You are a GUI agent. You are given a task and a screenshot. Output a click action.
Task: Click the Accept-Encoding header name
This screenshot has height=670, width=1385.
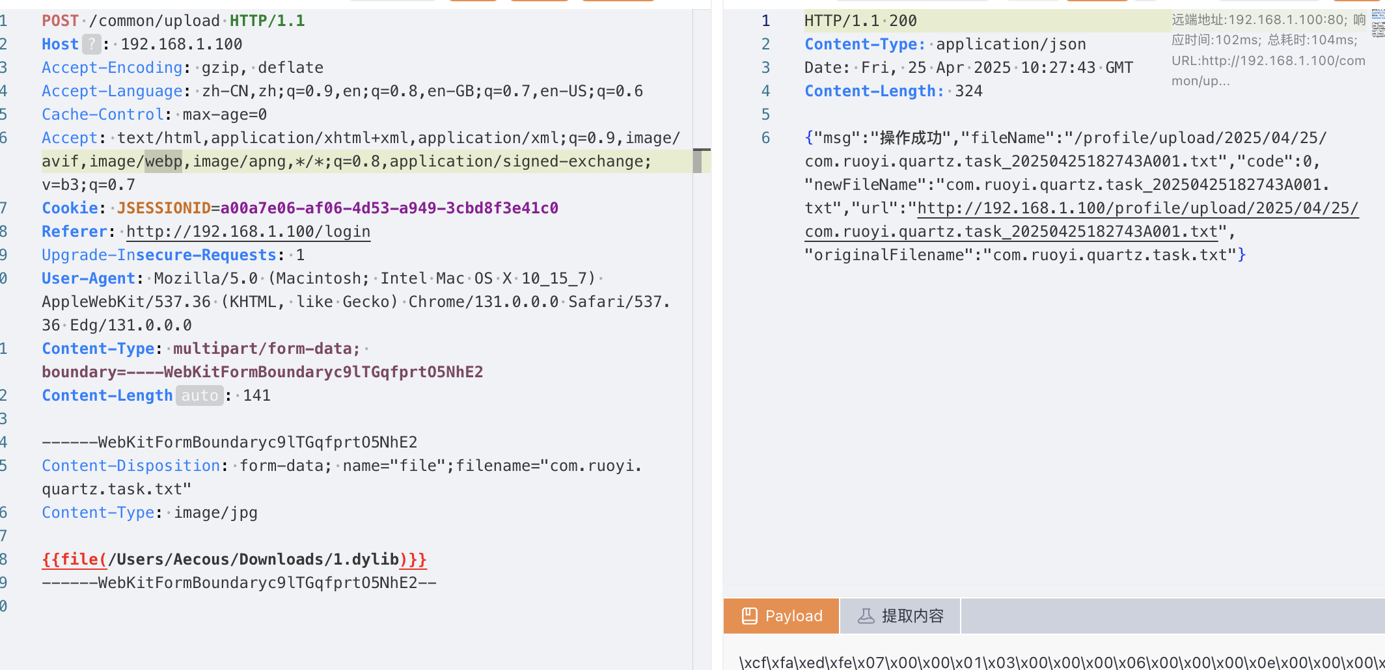[x=112, y=68]
